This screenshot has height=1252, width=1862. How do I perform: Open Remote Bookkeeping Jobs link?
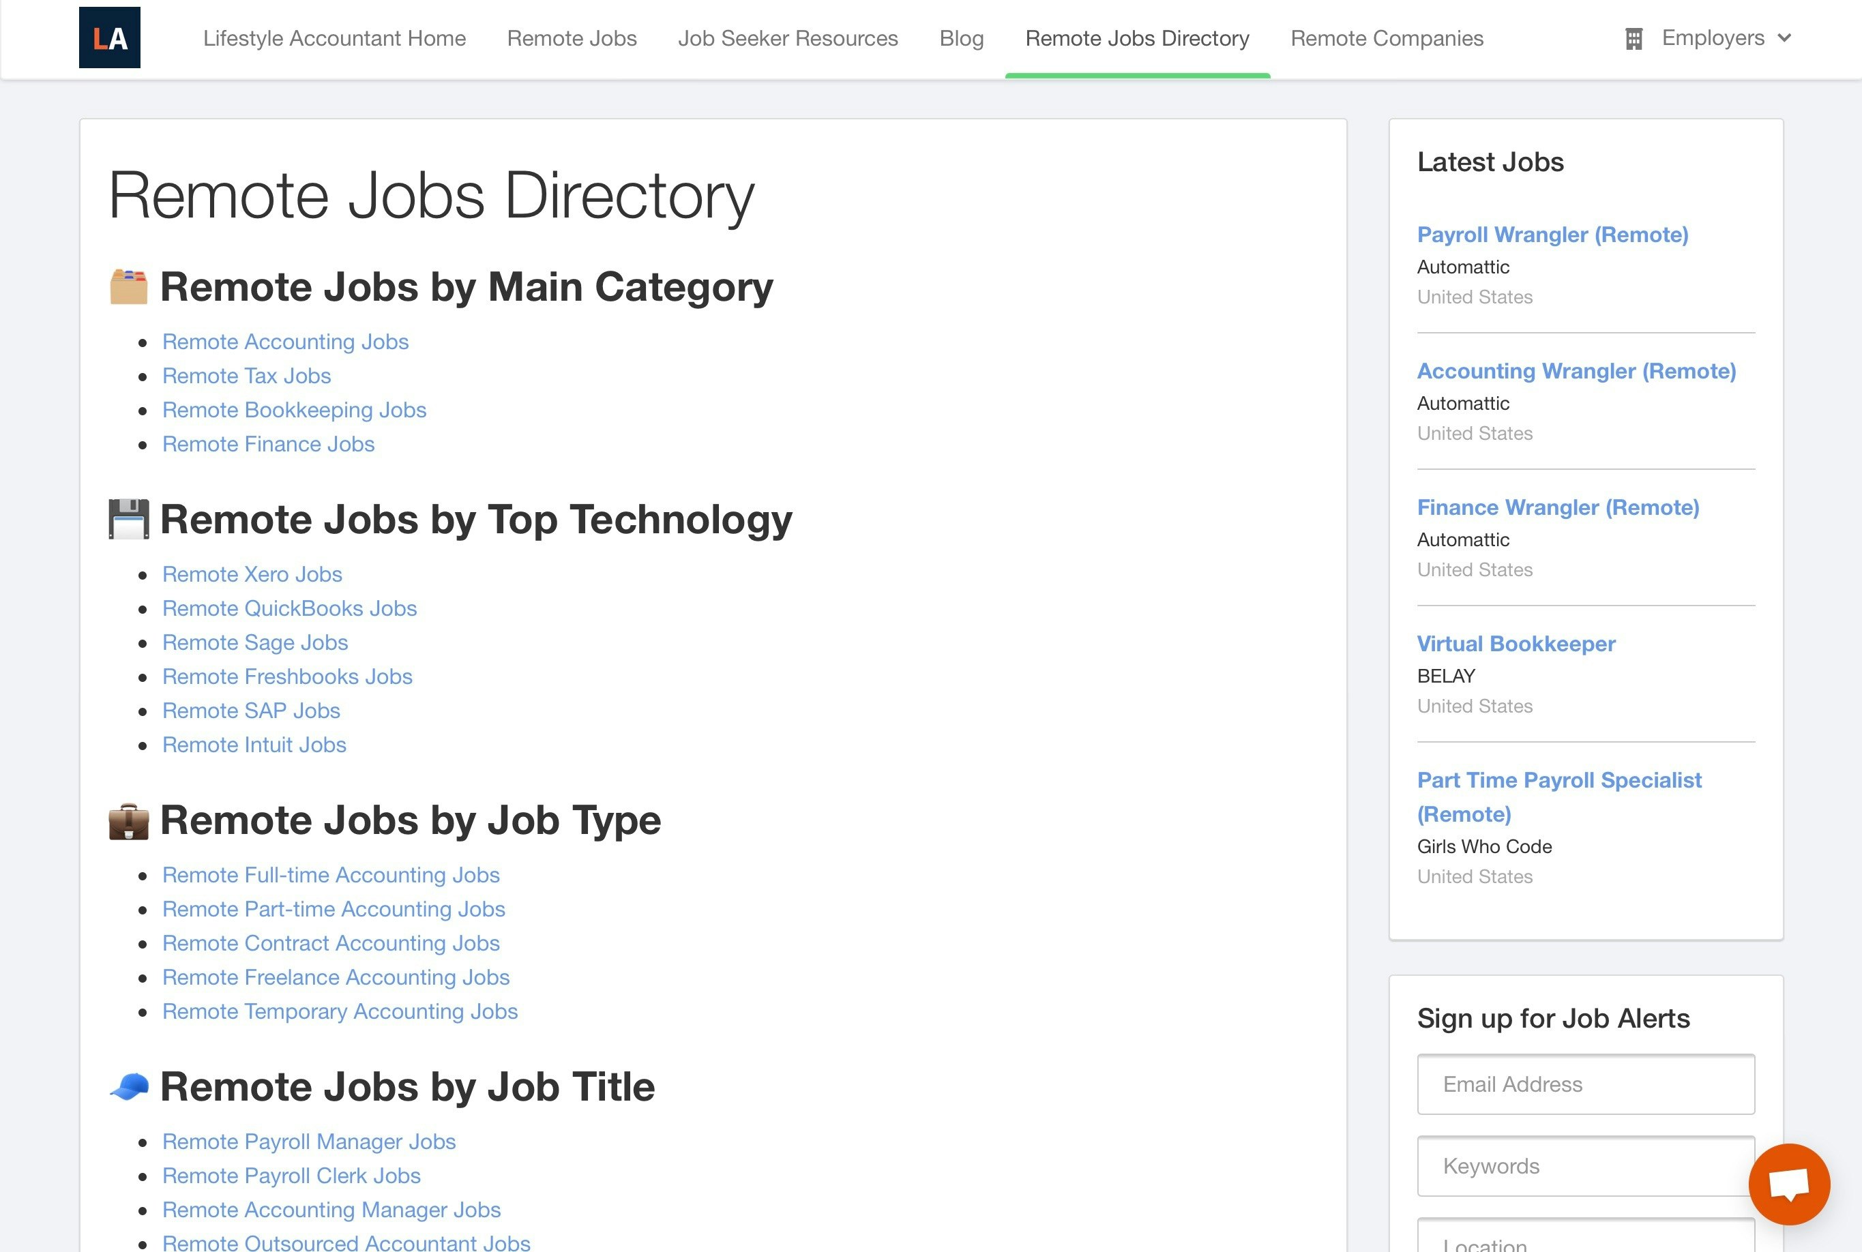coord(294,410)
